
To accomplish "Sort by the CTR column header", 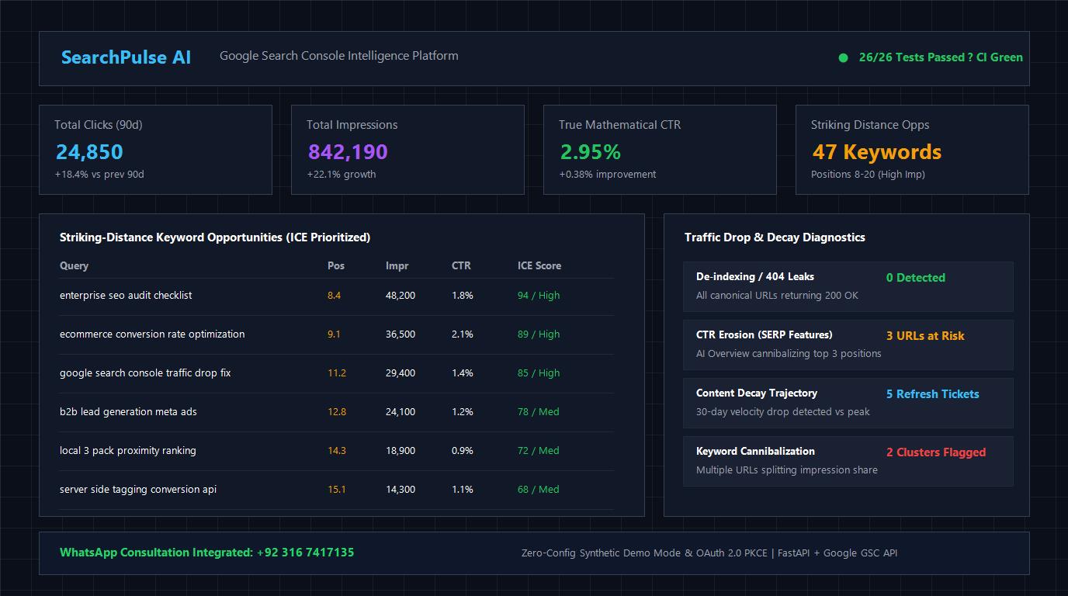I will click(x=461, y=265).
